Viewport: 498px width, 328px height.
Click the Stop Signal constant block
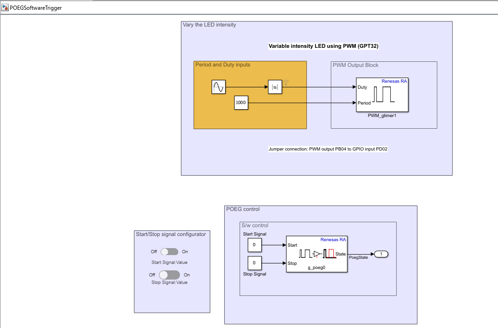click(254, 263)
